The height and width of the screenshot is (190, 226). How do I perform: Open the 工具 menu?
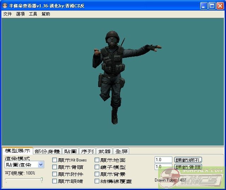[33, 14]
